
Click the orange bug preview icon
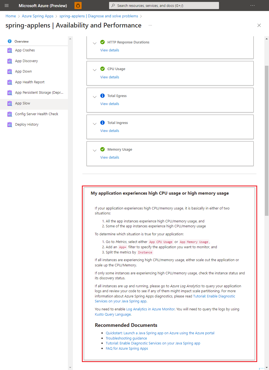point(78,5)
